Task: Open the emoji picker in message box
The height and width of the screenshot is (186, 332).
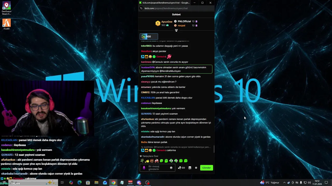Action: [x=171, y=168]
